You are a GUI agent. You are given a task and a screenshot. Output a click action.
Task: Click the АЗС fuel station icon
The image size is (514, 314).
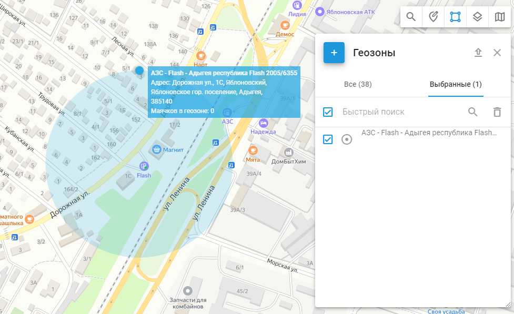pos(227,113)
